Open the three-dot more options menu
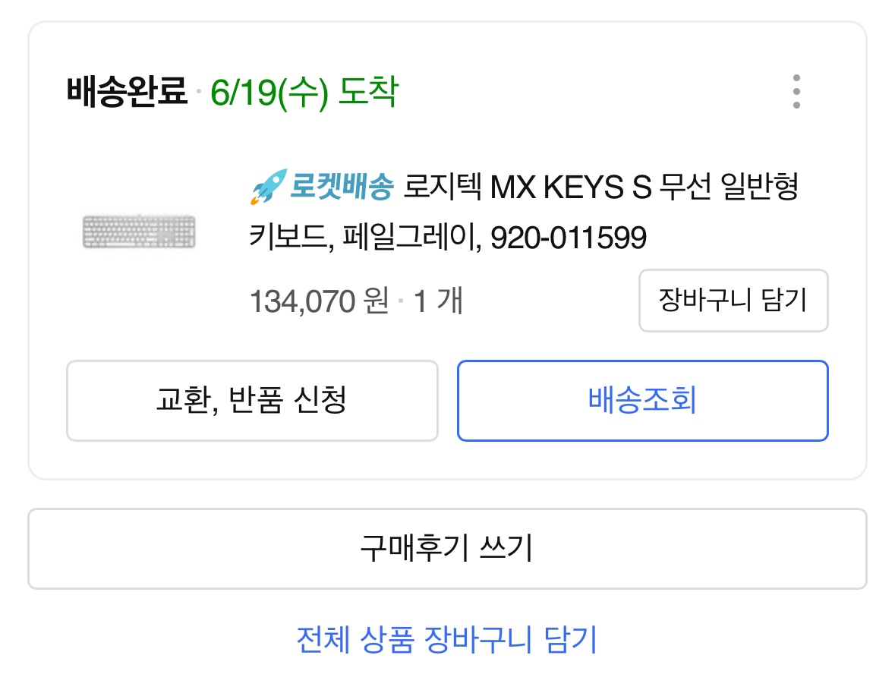This screenshot has width=895, height=690. (x=796, y=92)
